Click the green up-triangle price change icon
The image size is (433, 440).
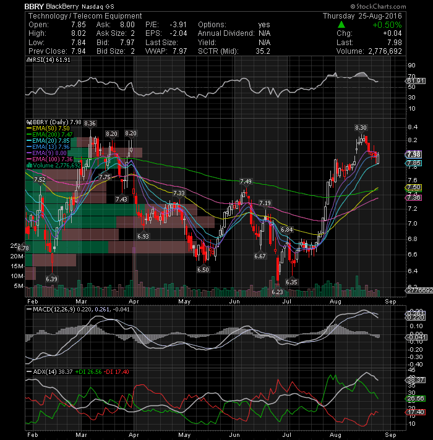click(x=341, y=25)
